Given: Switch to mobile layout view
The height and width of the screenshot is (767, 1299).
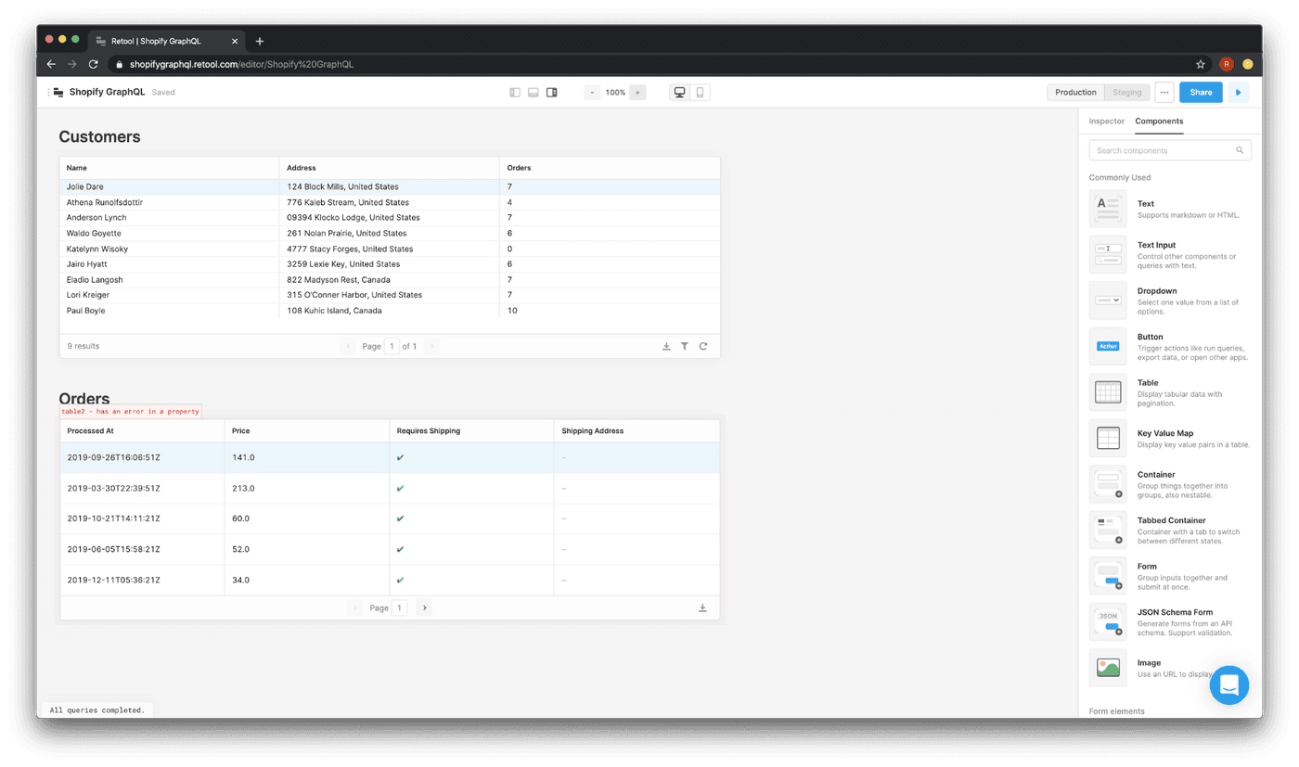Looking at the screenshot, I should 700,93.
